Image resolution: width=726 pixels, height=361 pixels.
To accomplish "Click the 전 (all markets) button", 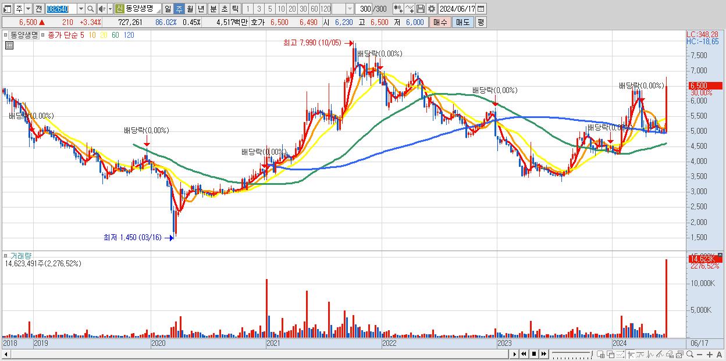I will pyautogui.click(x=38, y=9).
